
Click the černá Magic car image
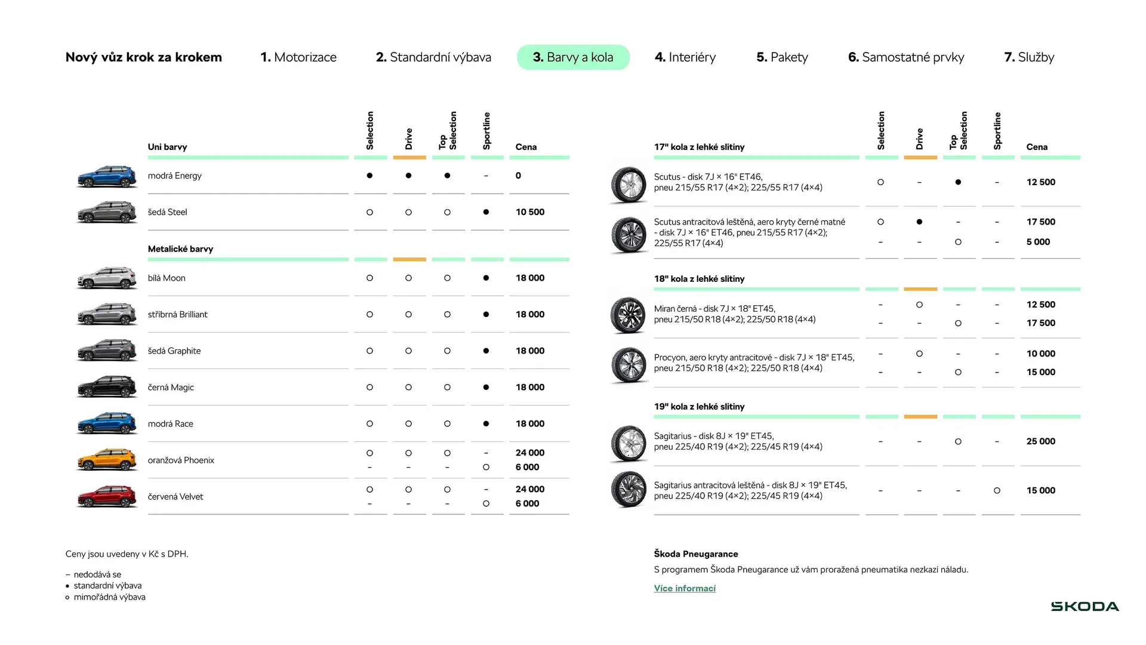click(x=107, y=388)
